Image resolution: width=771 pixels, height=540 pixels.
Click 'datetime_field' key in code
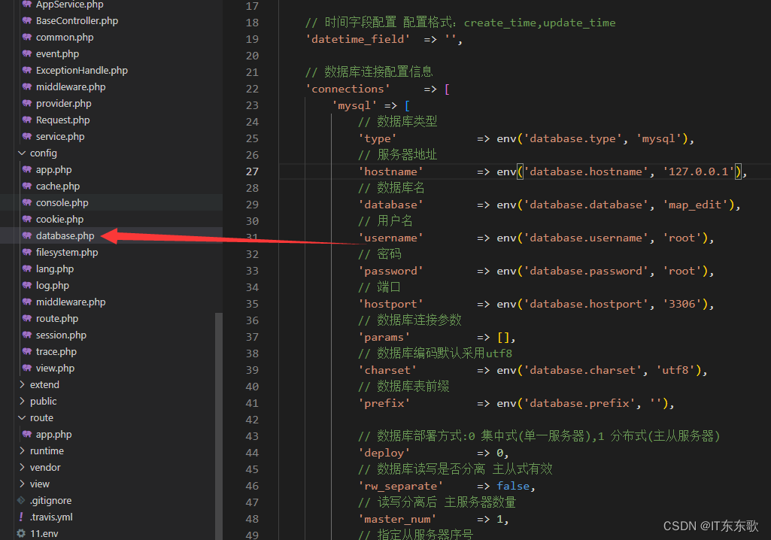(x=358, y=39)
